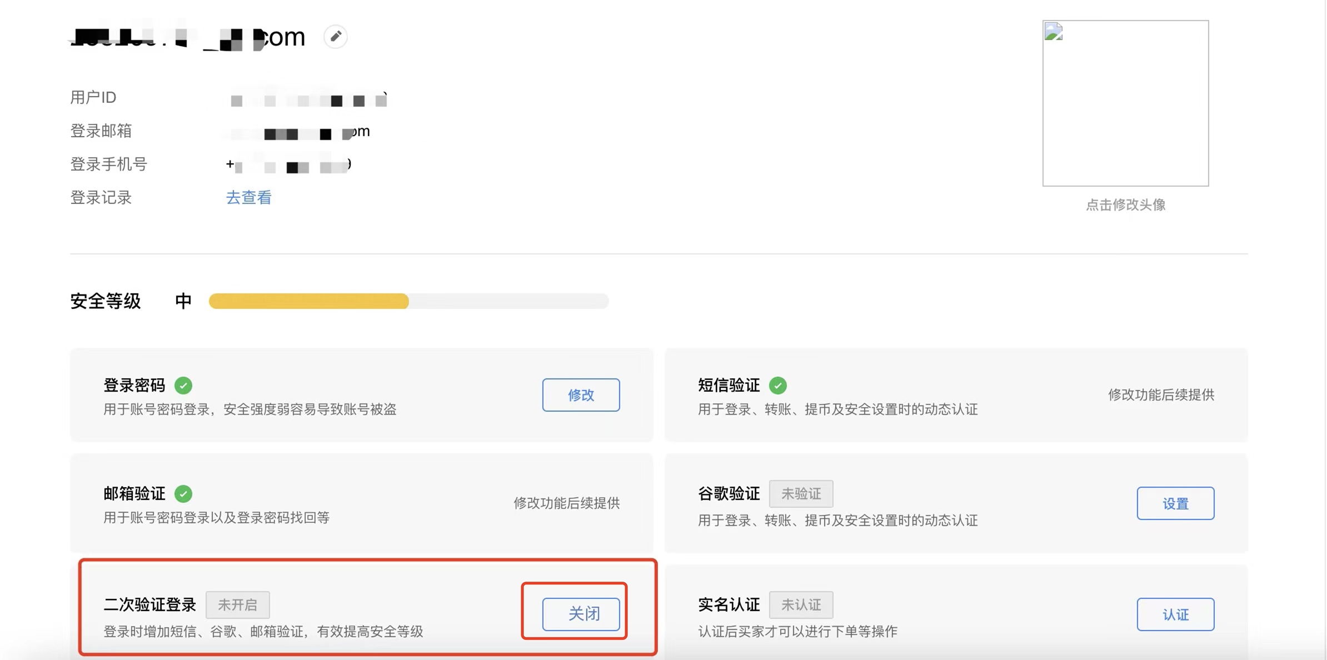The width and height of the screenshot is (1327, 660).
Task: Click the green checkmark next to 登录密码
Action: pyautogui.click(x=183, y=385)
